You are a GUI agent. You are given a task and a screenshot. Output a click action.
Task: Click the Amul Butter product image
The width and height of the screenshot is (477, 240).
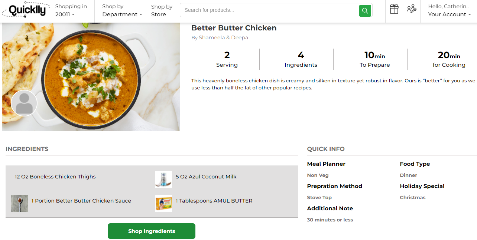point(163,203)
